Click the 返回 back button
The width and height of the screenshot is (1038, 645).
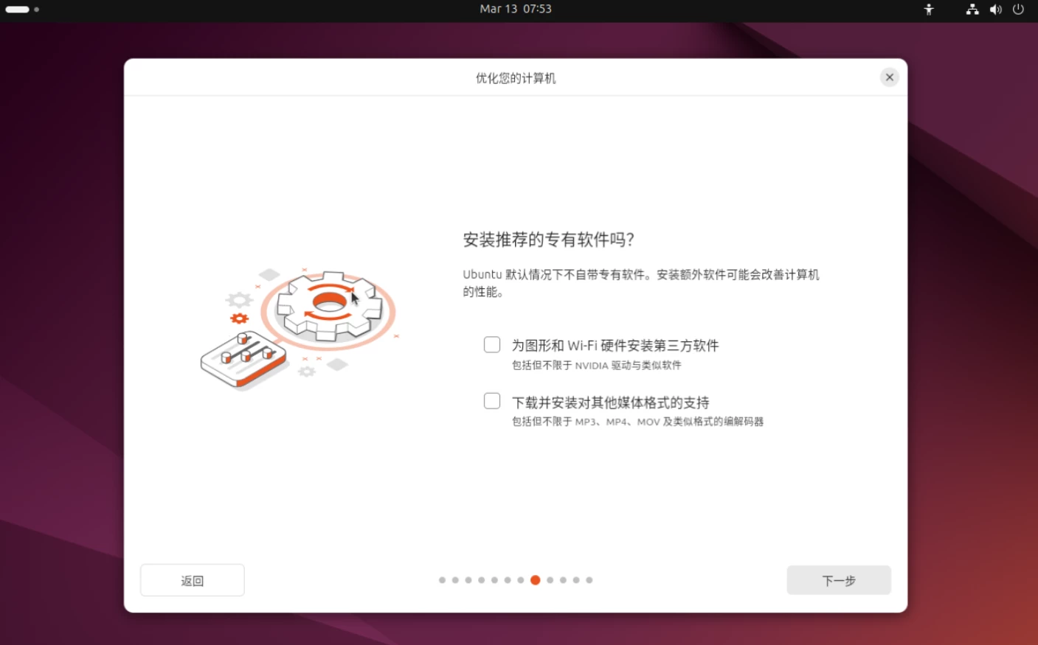[193, 580]
